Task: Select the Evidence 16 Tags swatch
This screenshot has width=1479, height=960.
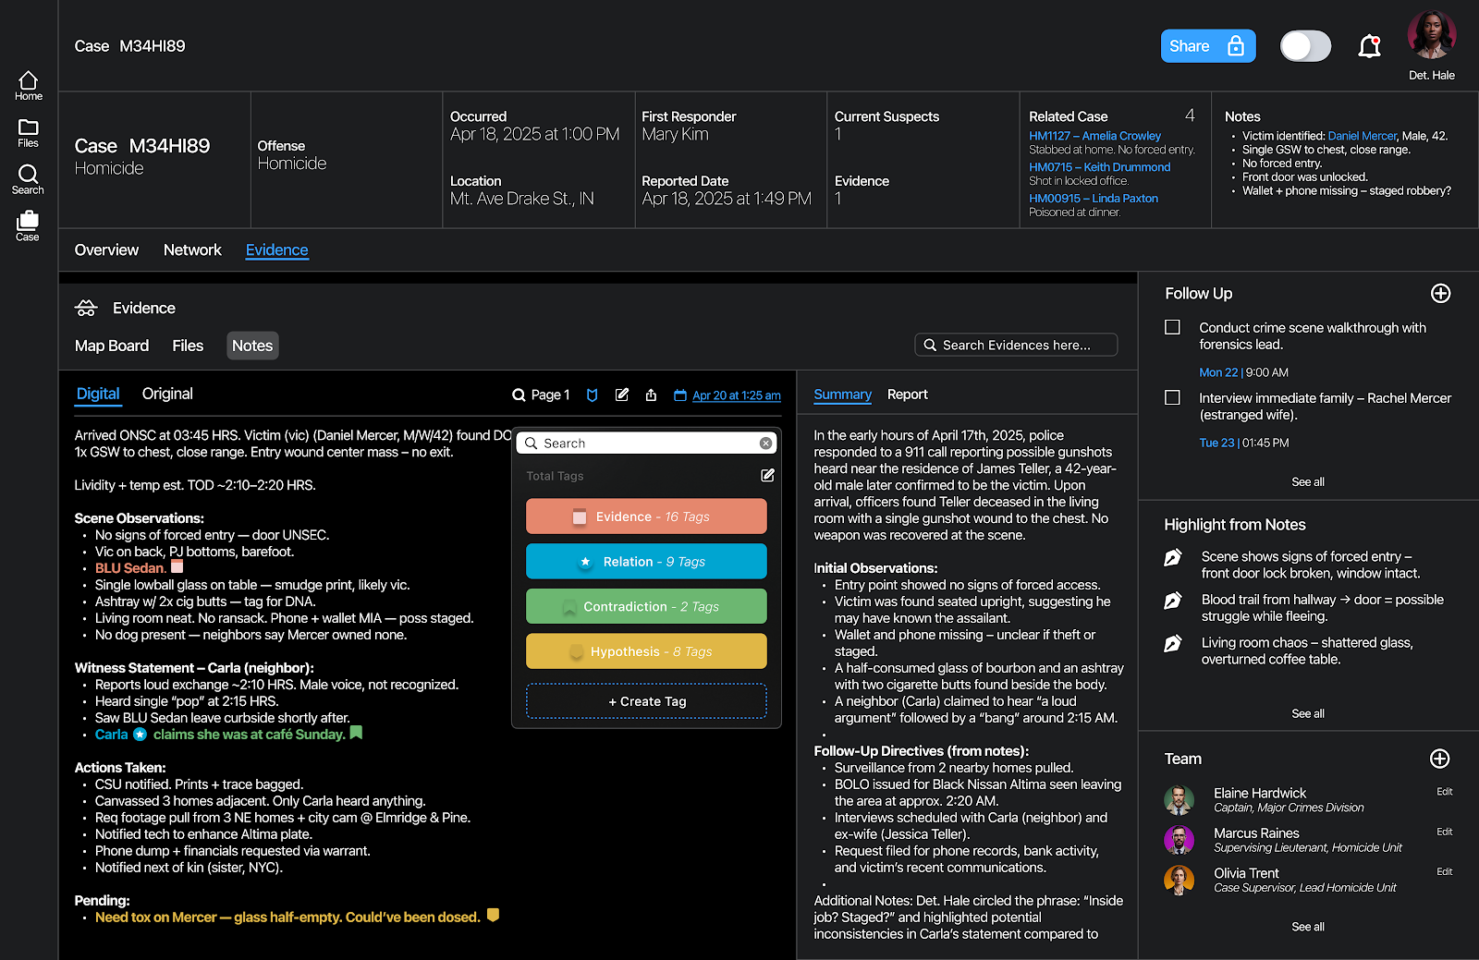Action: click(646, 516)
